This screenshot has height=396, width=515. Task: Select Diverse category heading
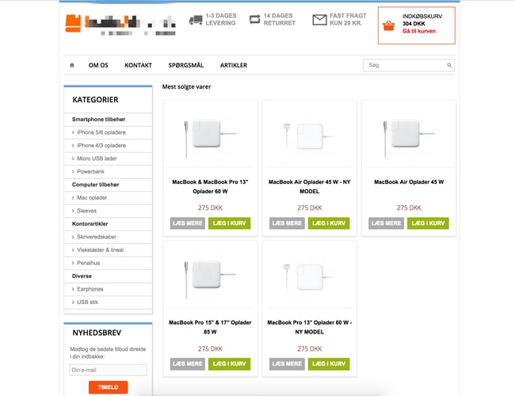tap(82, 276)
